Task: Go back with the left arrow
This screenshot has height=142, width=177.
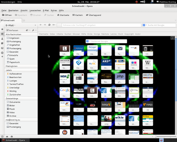Action: 41,25
